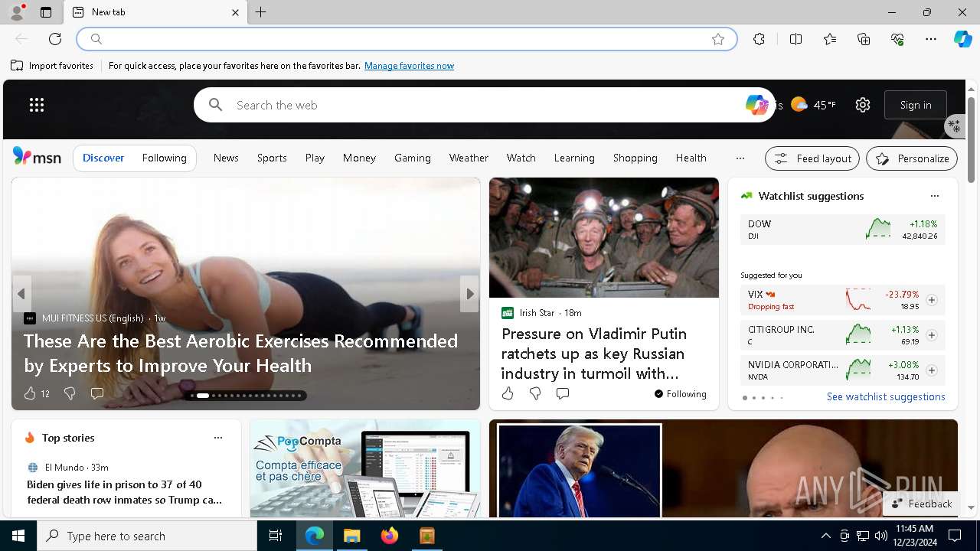Open Task View on taskbar

click(x=276, y=536)
